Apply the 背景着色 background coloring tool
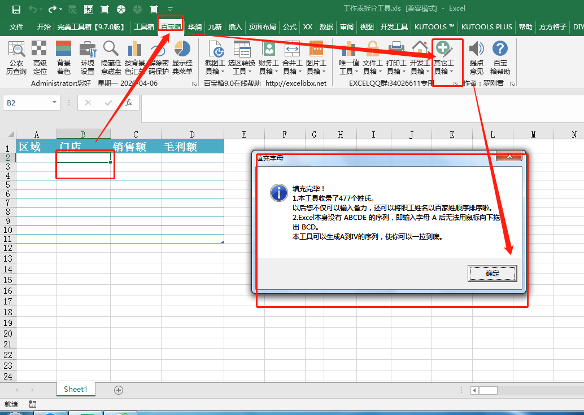The image size is (584, 415). tap(63, 58)
